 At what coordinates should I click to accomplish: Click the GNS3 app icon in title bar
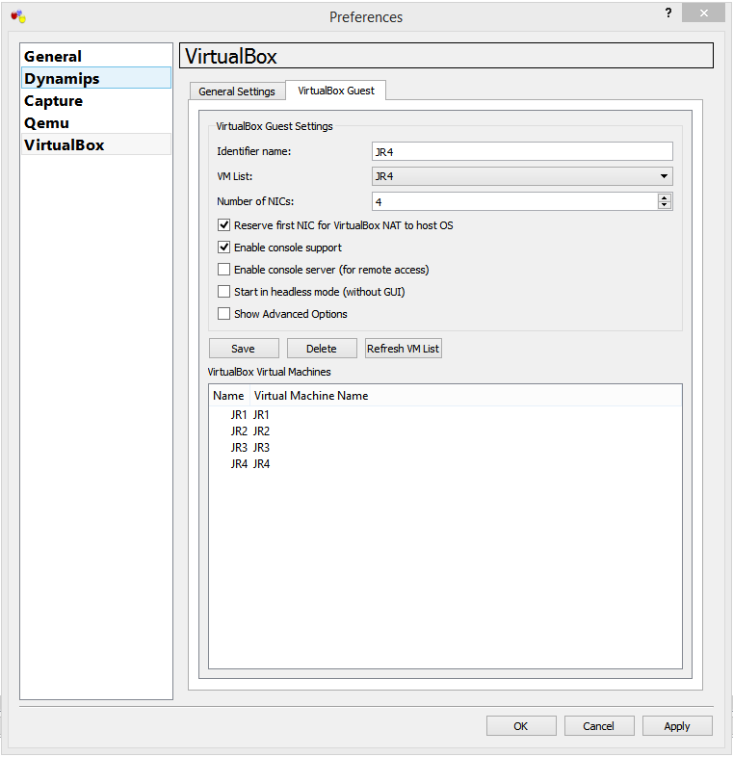pos(18,17)
